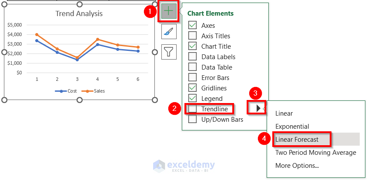368x180 pixels.
Task: Open More Options for trendline
Action: point(297,166)
